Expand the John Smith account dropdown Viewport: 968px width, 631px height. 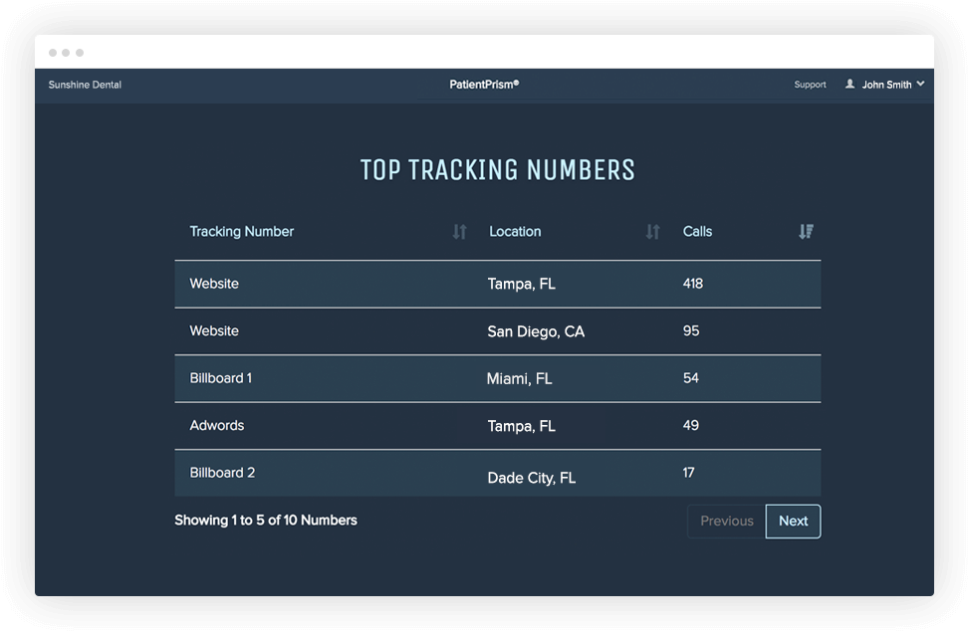[x=920, y=85]
